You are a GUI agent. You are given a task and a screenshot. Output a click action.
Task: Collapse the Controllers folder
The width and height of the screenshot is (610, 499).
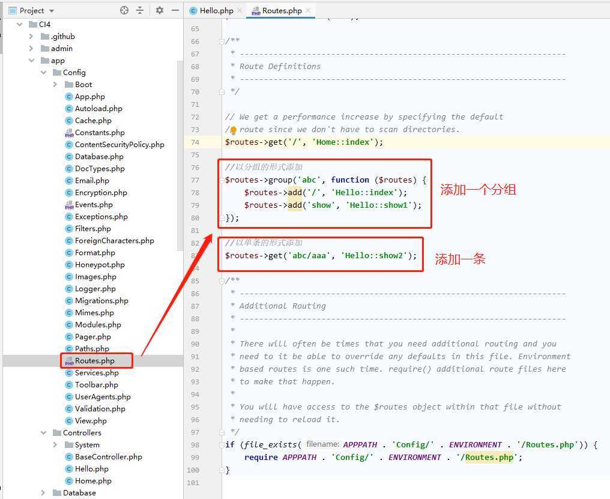(44, 433)
